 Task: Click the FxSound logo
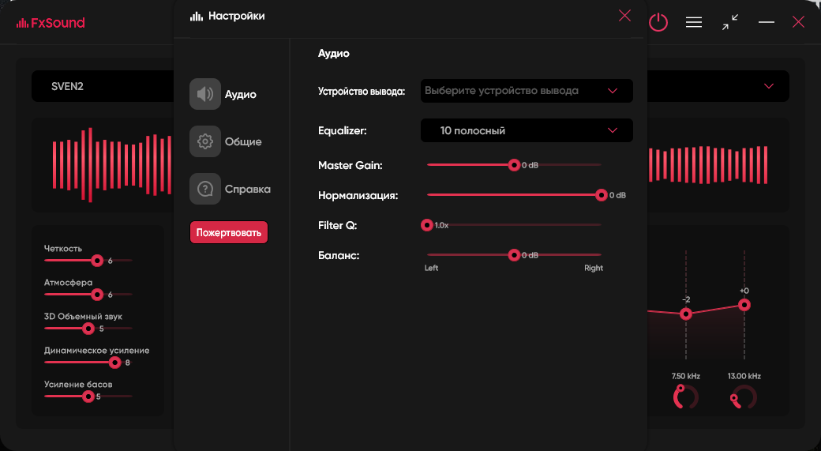[51, 23]
